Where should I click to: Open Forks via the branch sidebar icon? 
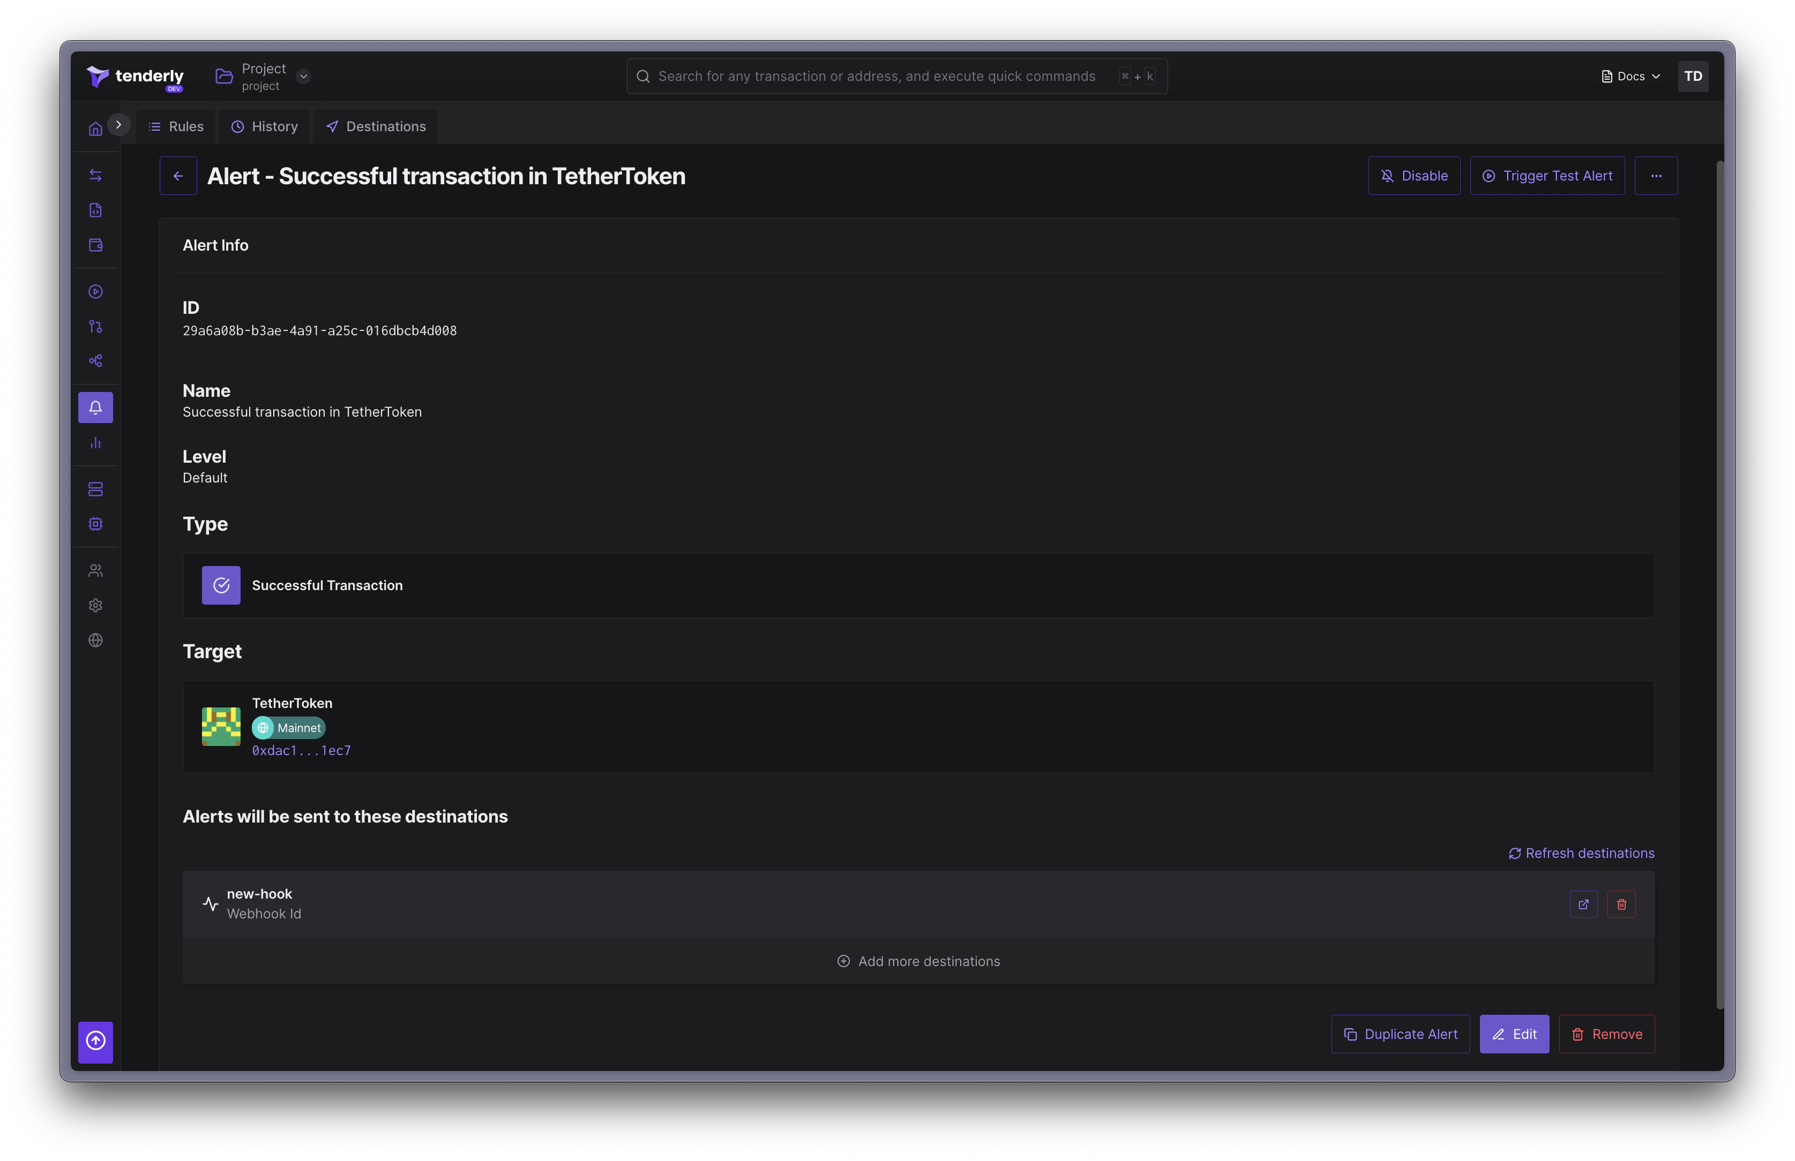coord(96,327)
